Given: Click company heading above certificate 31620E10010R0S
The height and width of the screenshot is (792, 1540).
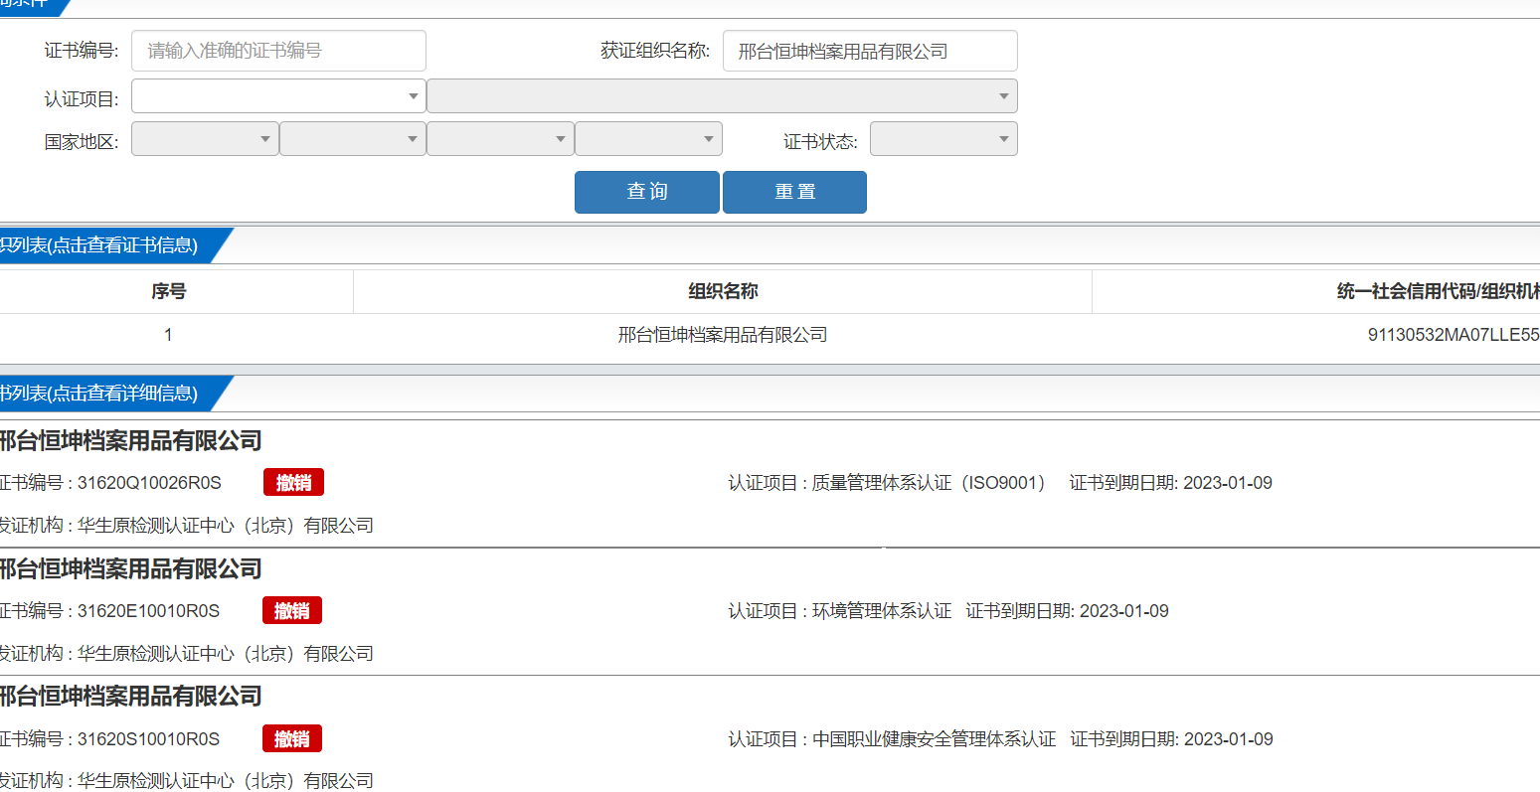Looking at the screenshot, I should 130,569.
